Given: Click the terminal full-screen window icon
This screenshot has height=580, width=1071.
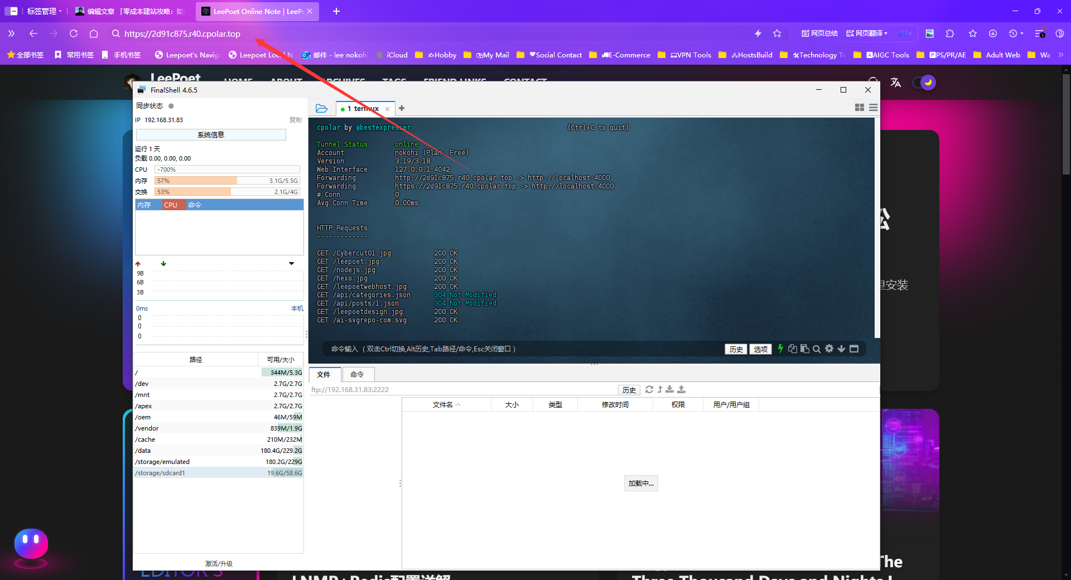Looking at the screenshot, I should [x=854, y=349].
